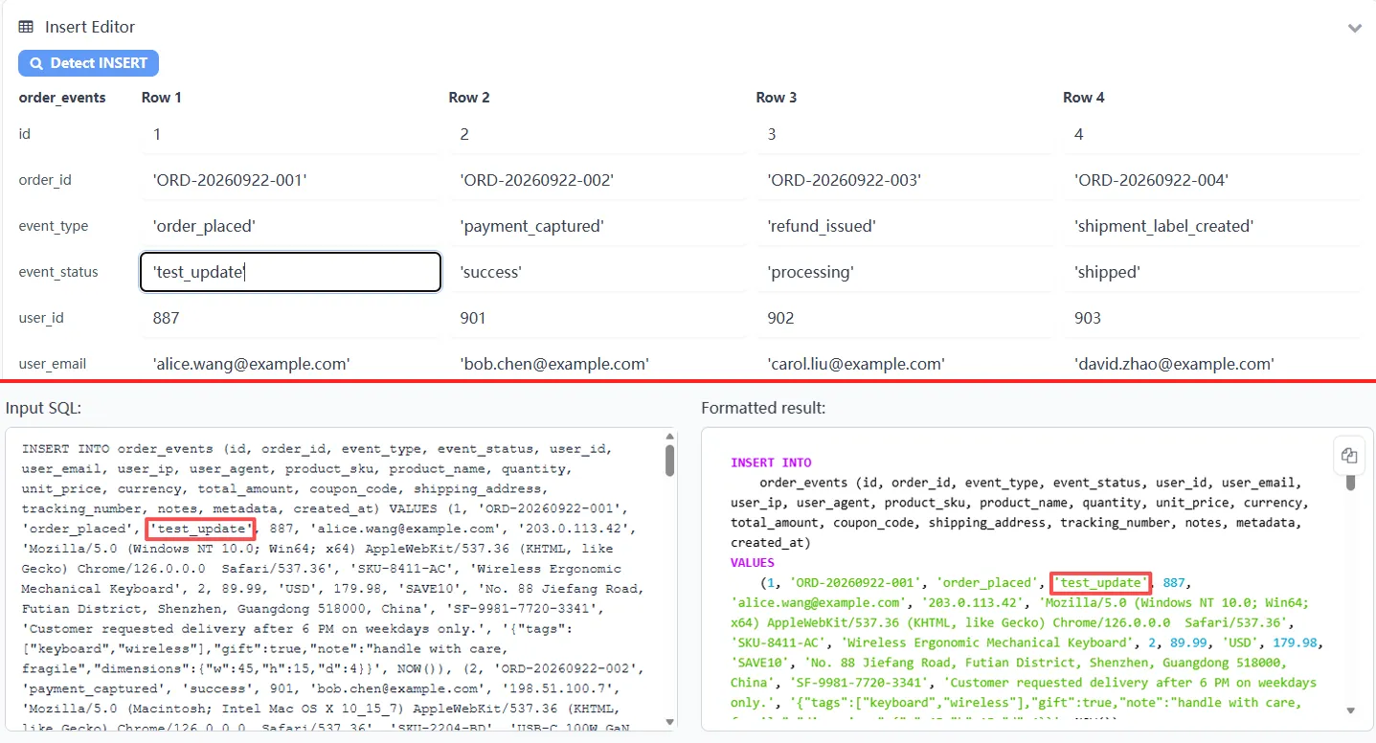1376x743 pixels.
Task: Edit Row 4 email david.zhao@example.com
Action: [1212, 364]
